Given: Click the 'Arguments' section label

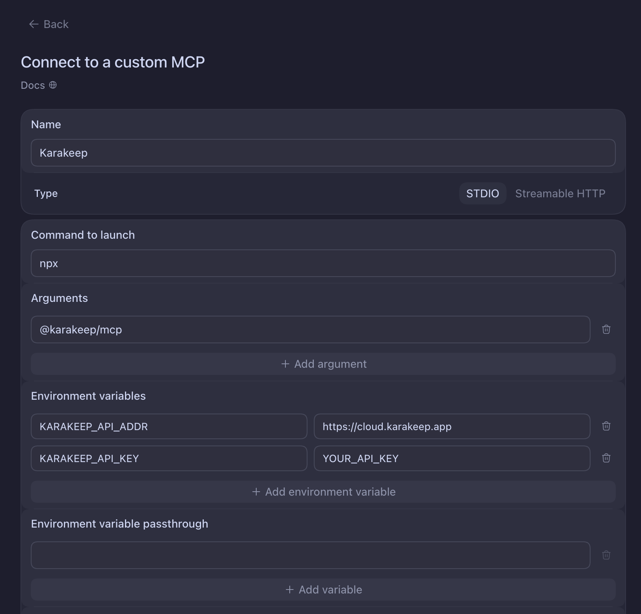Looking at the screenshot, I should [60, 298].
